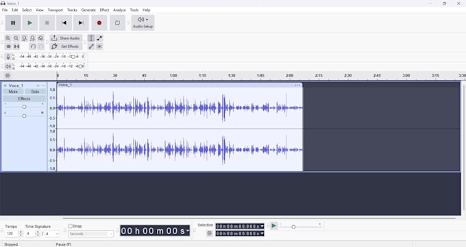466x247 pixels.
Task: Open the View menu
Action: pyautogui.click(x=40, y=10)
